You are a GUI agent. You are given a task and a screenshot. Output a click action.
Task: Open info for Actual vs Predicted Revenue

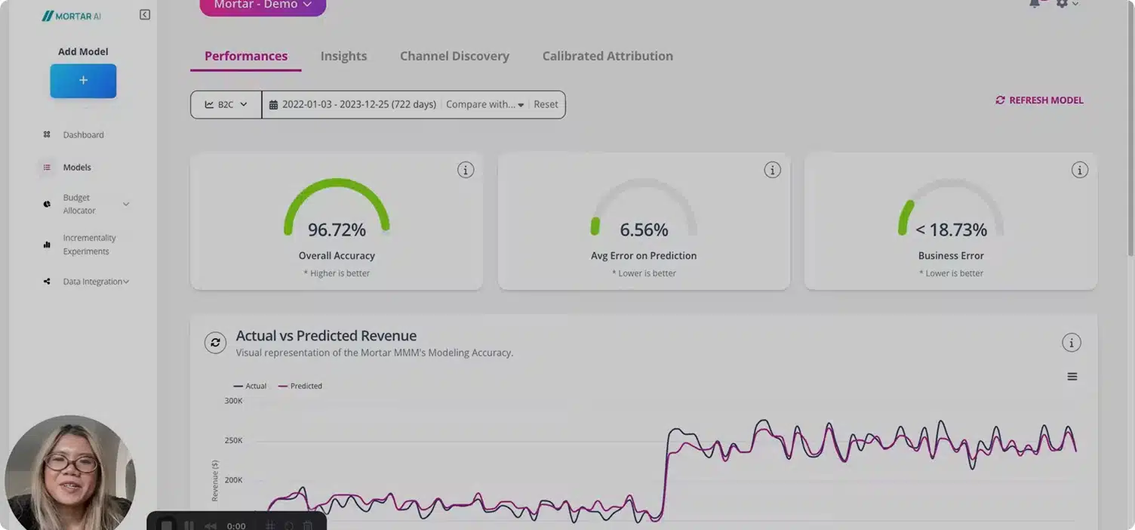pyautogui.click(x=1071, y=343)
